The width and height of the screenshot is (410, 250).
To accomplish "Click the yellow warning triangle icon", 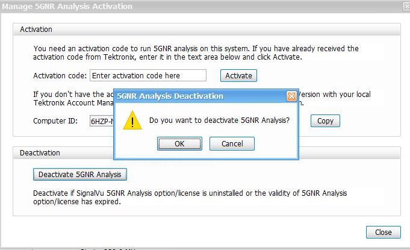I will tap(132, 120).
